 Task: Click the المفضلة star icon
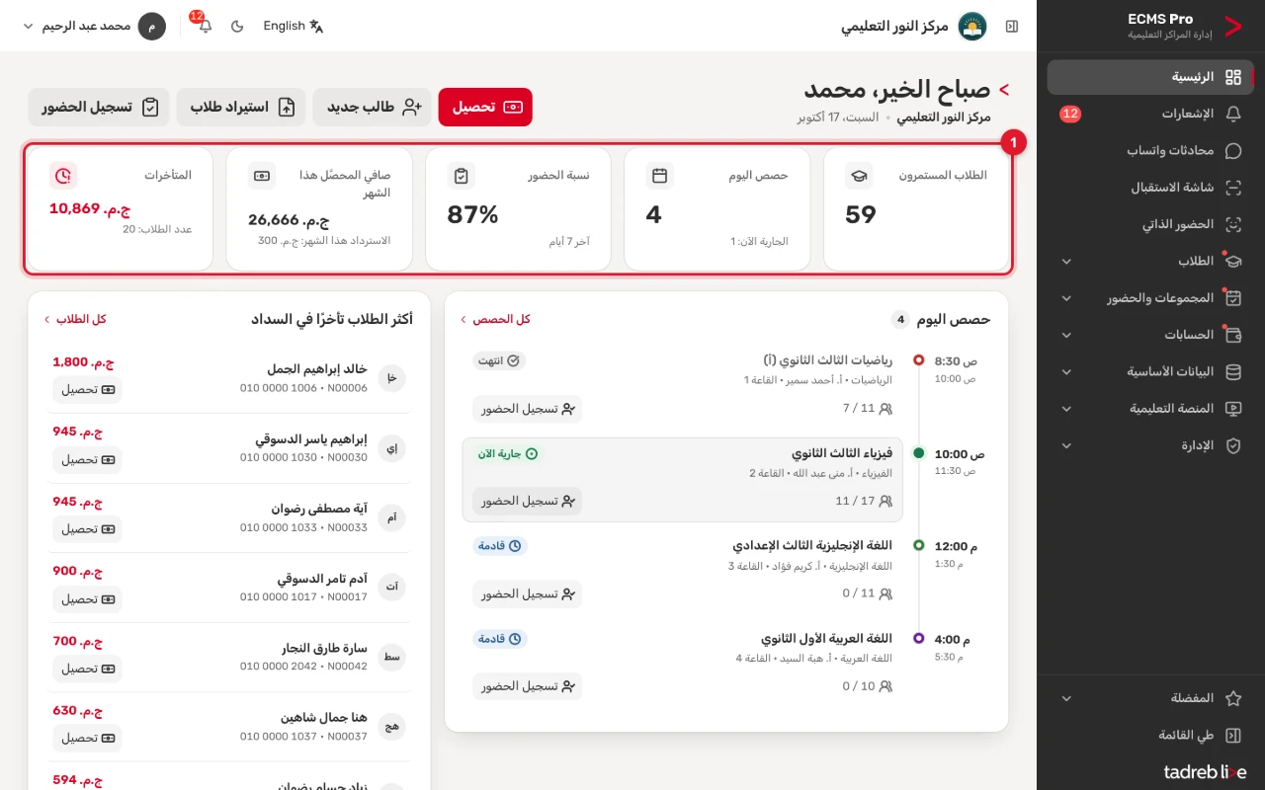[1232, 698]
